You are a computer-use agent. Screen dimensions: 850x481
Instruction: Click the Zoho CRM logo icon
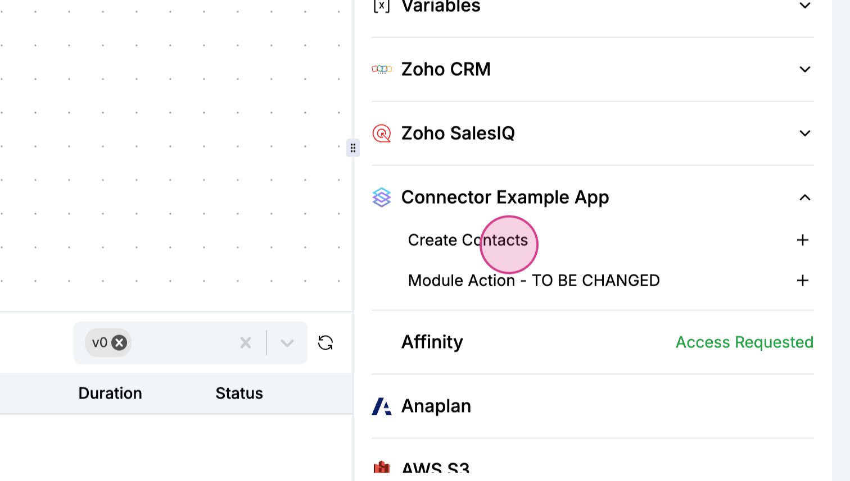pos(382,69)
